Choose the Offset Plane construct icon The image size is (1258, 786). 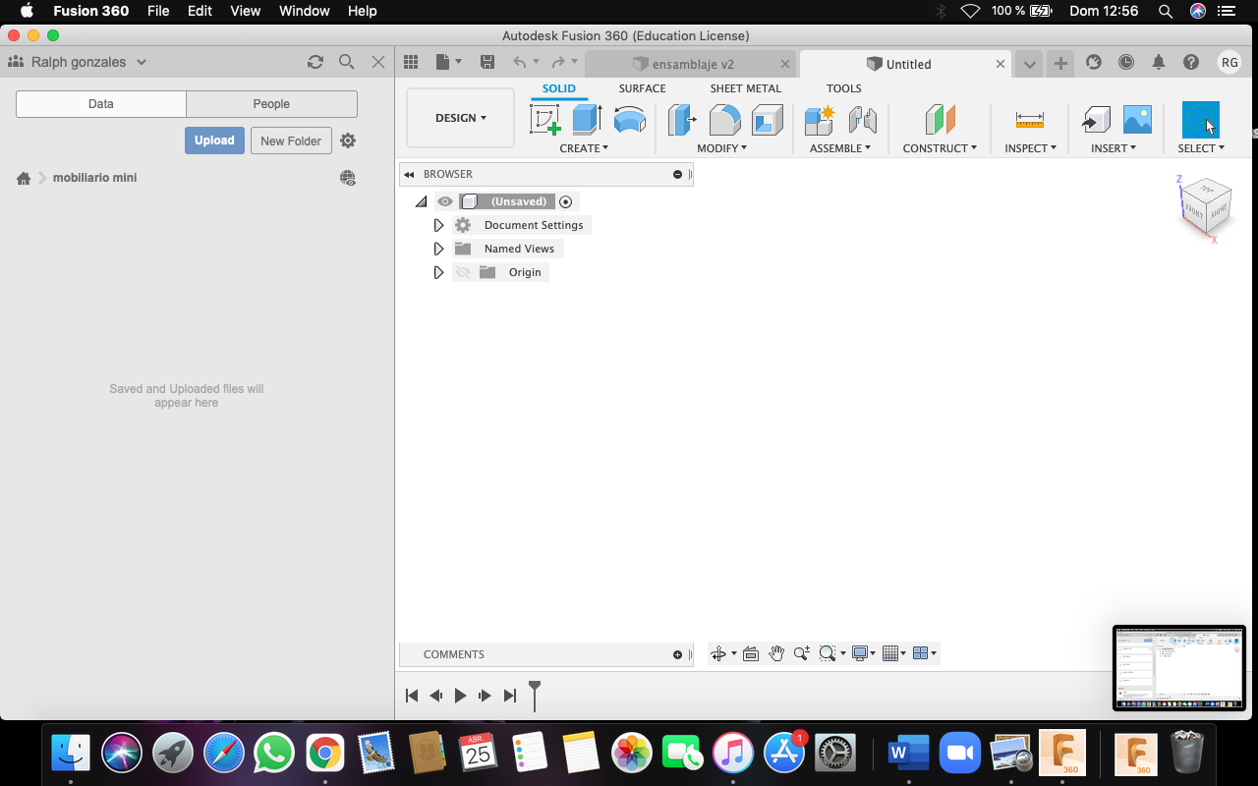[x=940, y=120]
